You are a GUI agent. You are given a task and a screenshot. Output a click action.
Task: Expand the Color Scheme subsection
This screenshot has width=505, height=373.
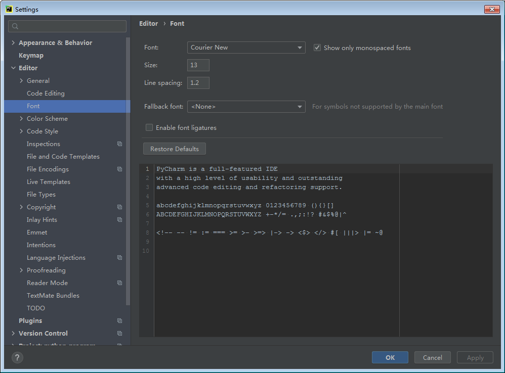point(21,118)
